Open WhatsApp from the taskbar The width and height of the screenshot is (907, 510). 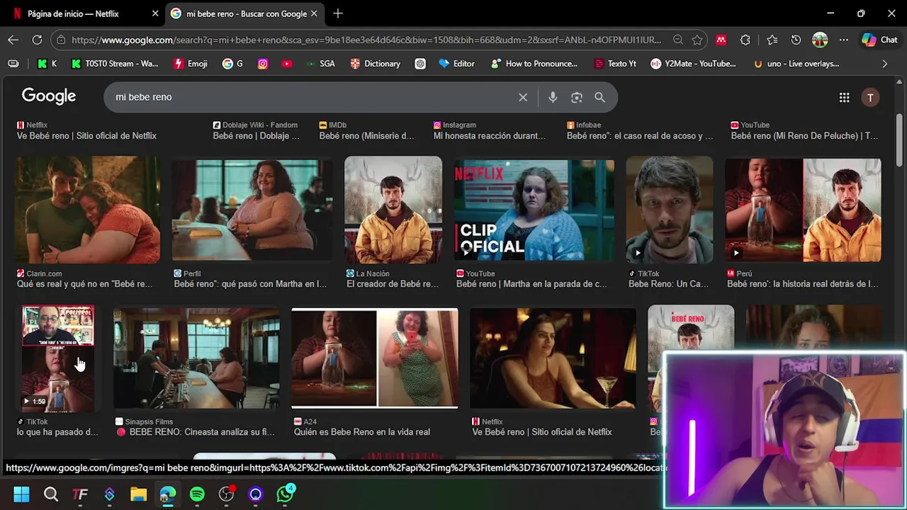click(x=285, y=494)
